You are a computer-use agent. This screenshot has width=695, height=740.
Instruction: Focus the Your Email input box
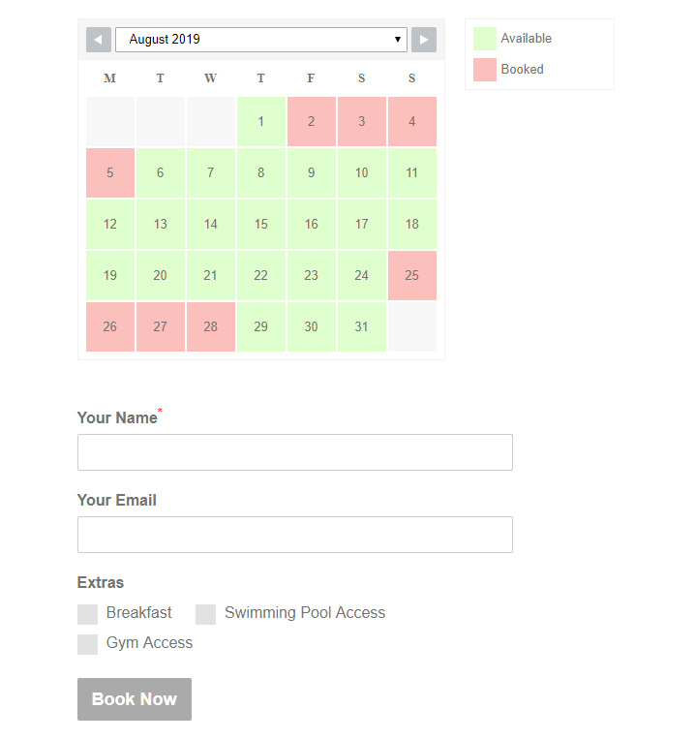coord(294,535)
